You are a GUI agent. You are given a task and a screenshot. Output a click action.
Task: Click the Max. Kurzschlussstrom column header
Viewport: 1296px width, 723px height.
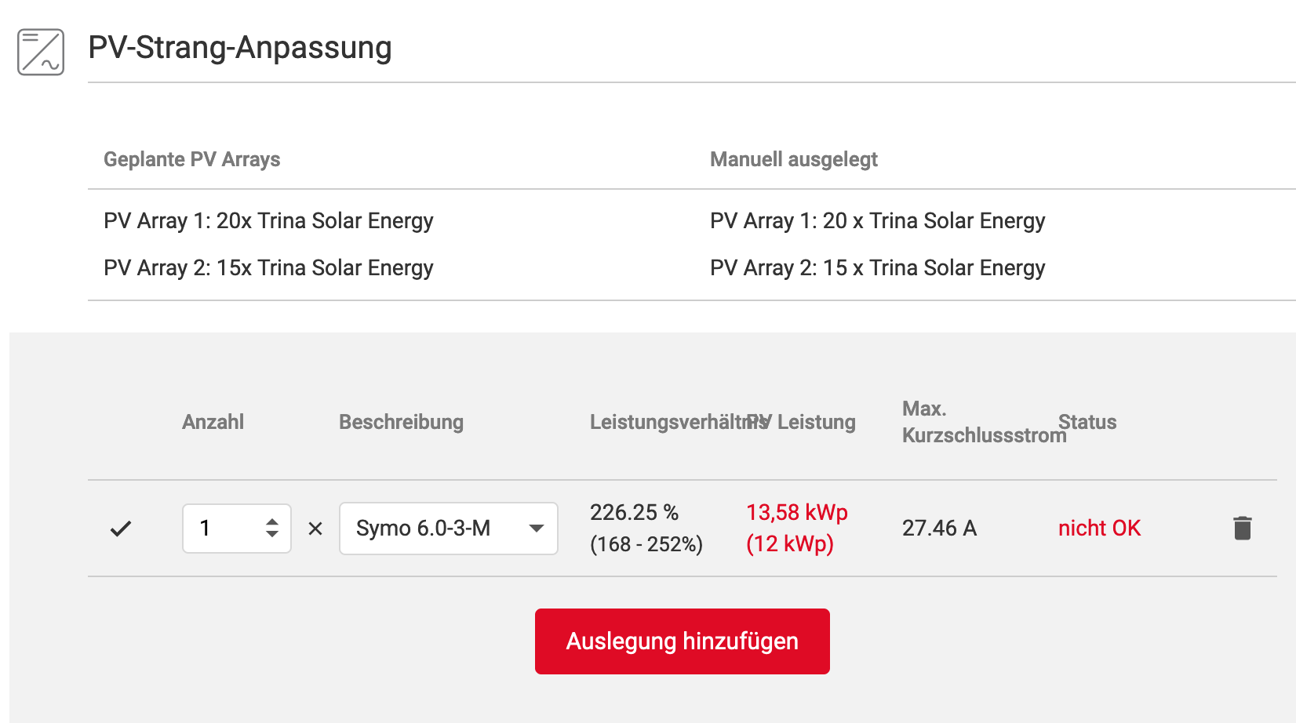point(984,422)
